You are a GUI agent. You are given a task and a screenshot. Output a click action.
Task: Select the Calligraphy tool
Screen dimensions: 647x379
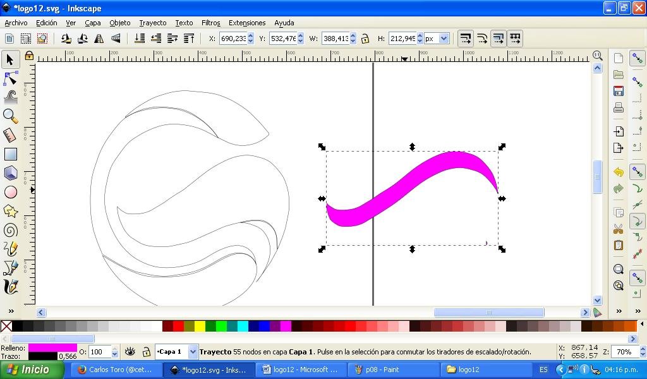[10, 287]
